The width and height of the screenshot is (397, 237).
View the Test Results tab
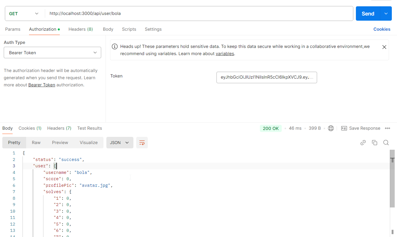(90, 128)
